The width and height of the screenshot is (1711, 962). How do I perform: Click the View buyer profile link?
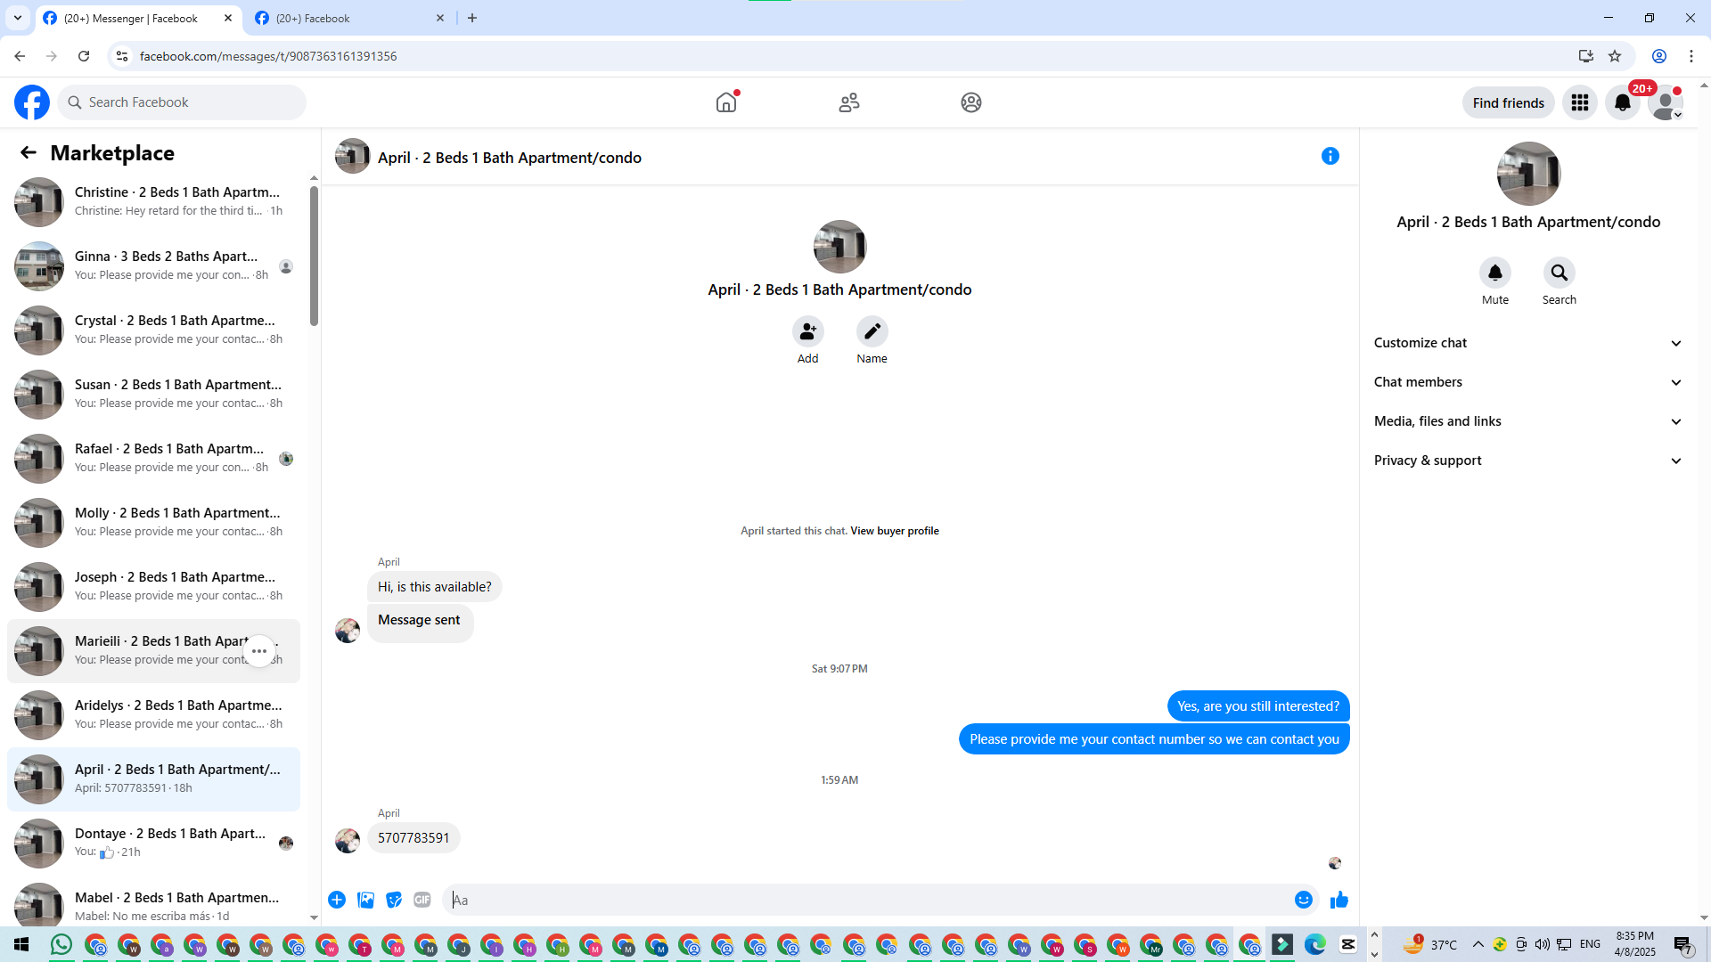[894, 531]
